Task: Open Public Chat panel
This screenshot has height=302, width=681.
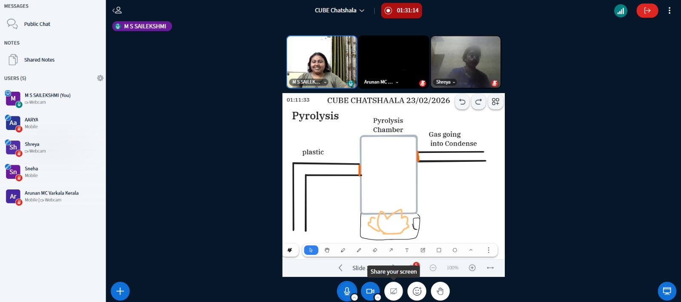Action: pos(37,24)
